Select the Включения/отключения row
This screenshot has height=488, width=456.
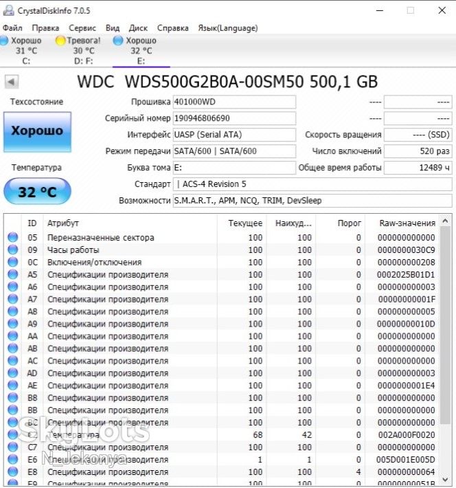click(222, 263)
